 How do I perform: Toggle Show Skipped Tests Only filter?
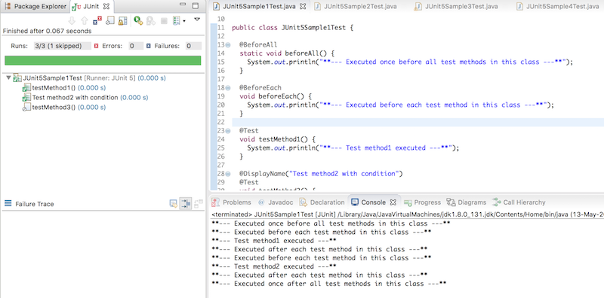coord(109,20)
